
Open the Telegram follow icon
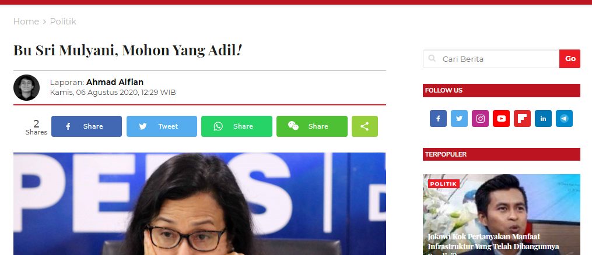(x=564, y=118)
